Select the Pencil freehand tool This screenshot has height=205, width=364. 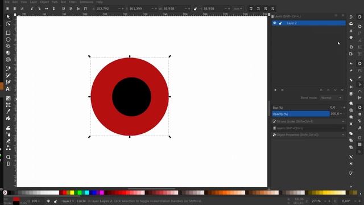[8, 75]
